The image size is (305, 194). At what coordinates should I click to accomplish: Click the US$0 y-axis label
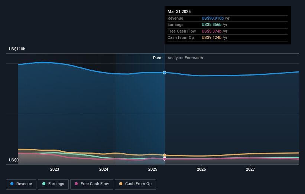pos(14,160)
